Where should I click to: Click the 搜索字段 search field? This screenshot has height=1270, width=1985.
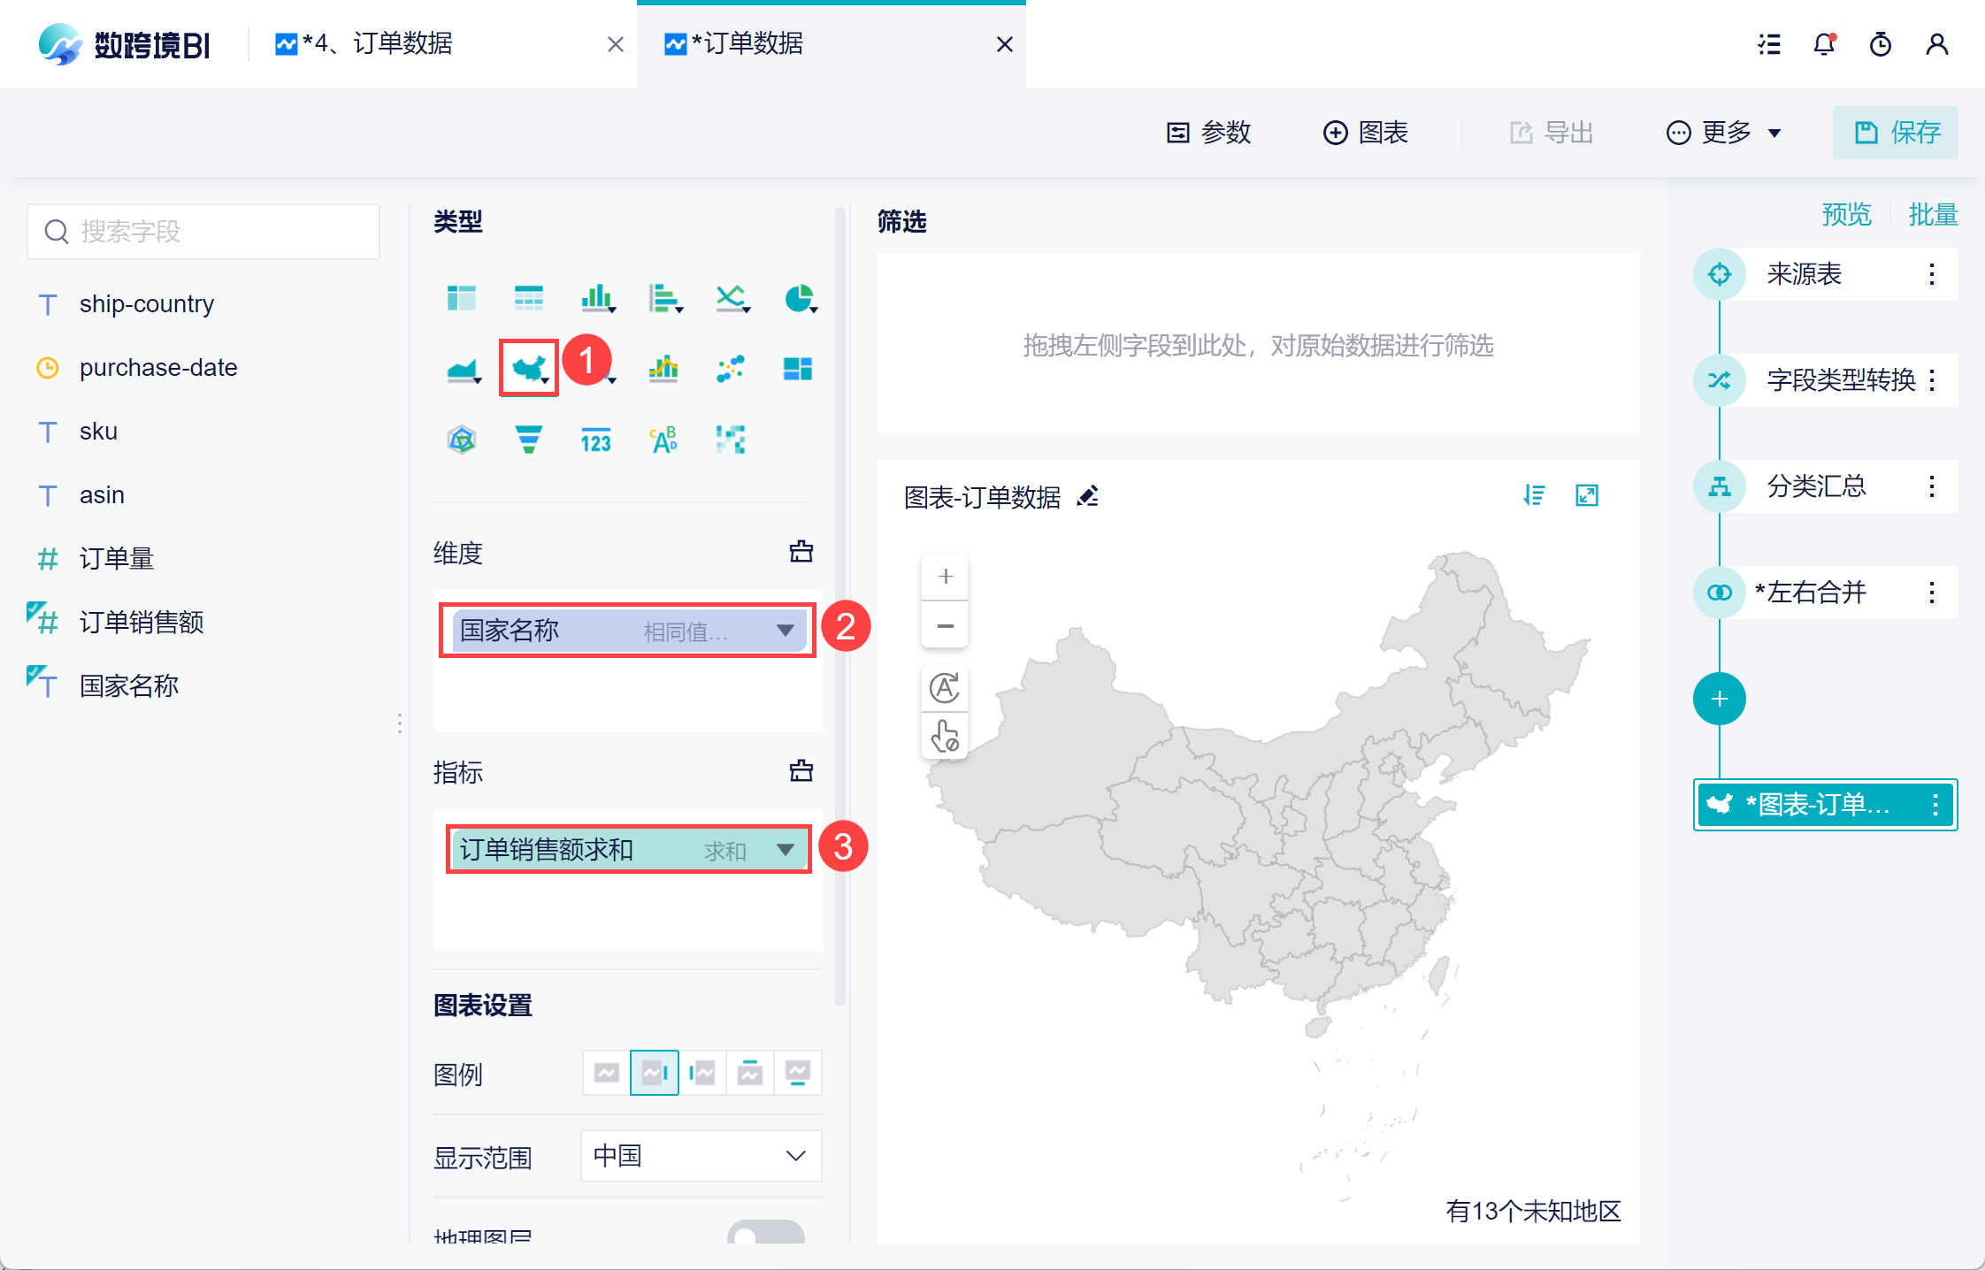point(203,232)
